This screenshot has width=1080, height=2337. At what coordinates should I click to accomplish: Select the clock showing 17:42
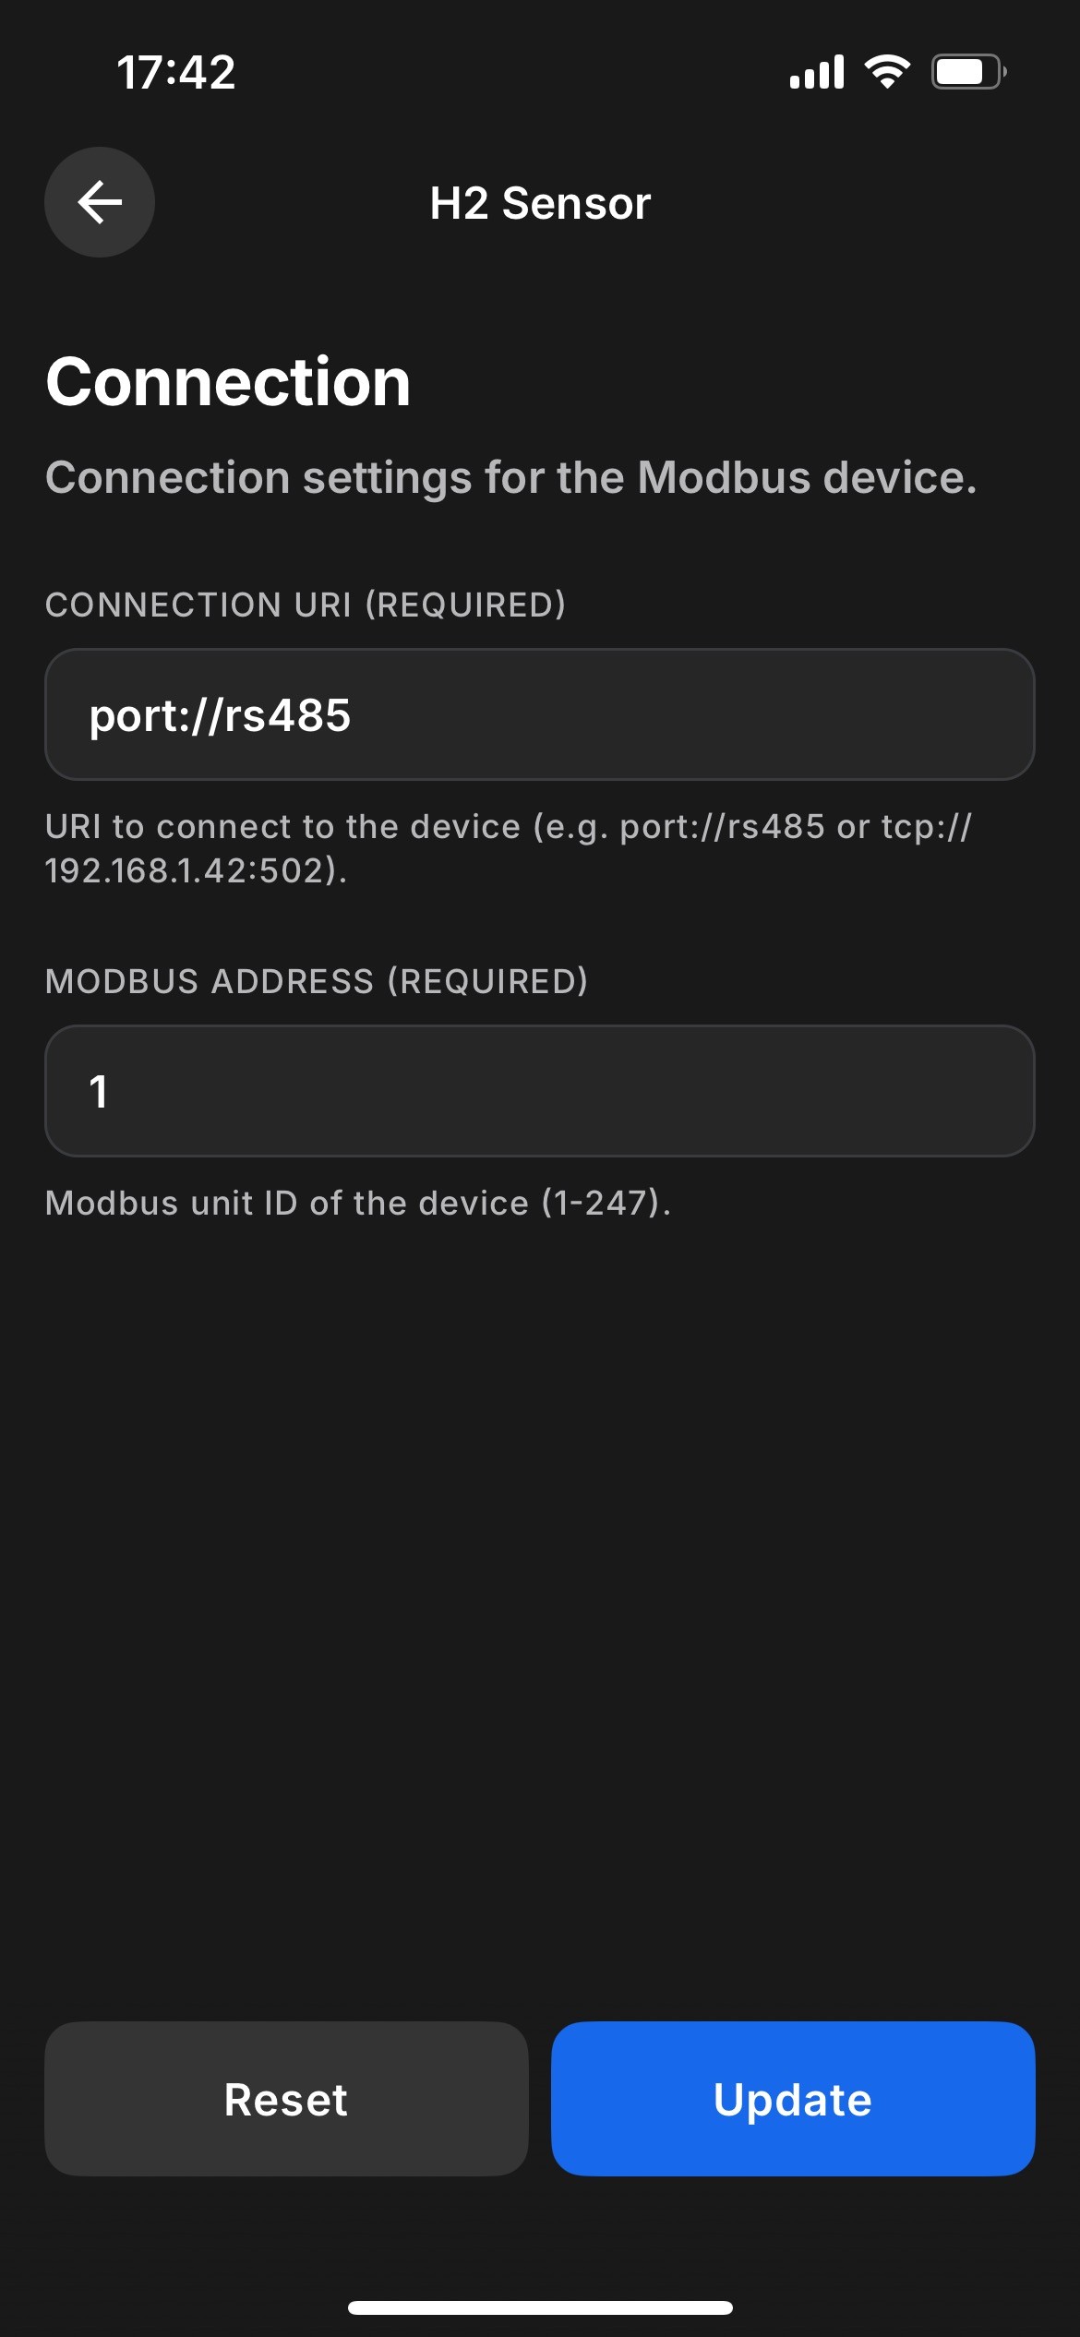click(x=175, y=74)
